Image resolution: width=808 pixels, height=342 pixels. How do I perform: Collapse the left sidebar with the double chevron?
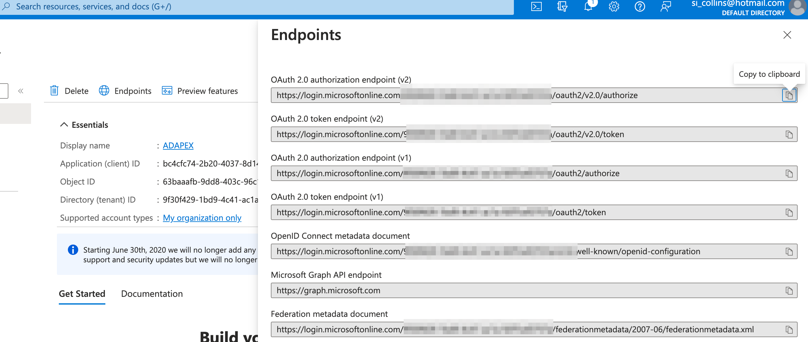click(x=21, y=91)
